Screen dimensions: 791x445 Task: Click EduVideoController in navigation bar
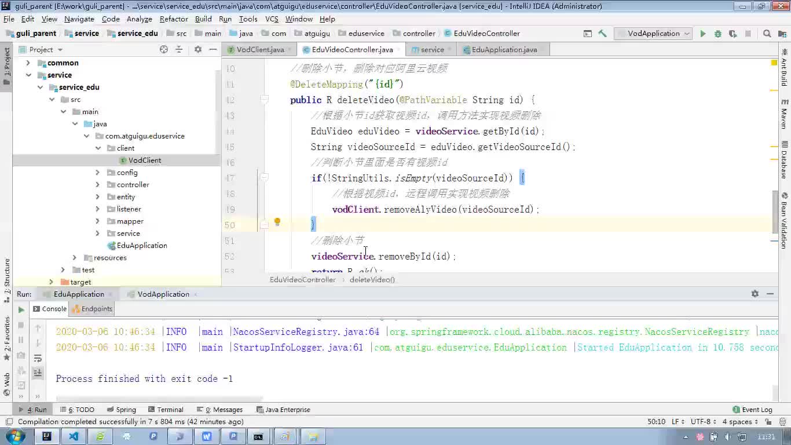(x=482, y=34)
